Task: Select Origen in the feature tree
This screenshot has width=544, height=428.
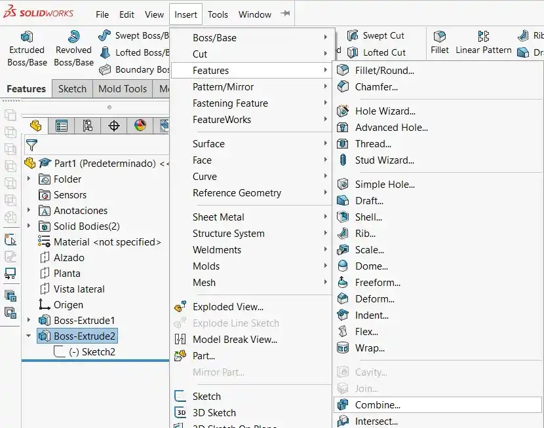Action: [x=61, y=305]
